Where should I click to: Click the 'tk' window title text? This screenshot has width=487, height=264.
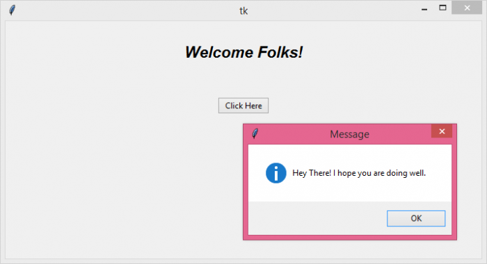[x=243, y=11]
